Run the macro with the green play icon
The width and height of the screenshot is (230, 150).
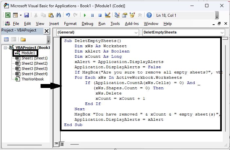85,15
